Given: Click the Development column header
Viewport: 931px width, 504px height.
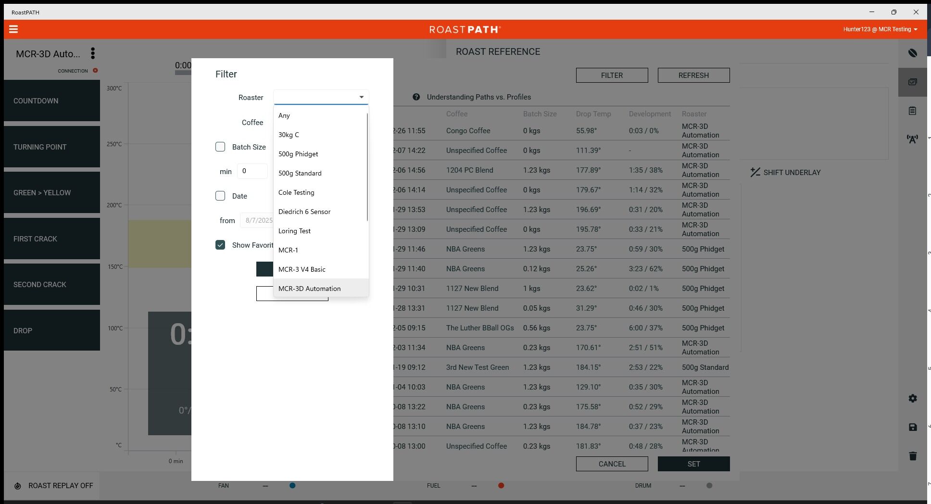Looking at the screenshot, I should (650, 114).
